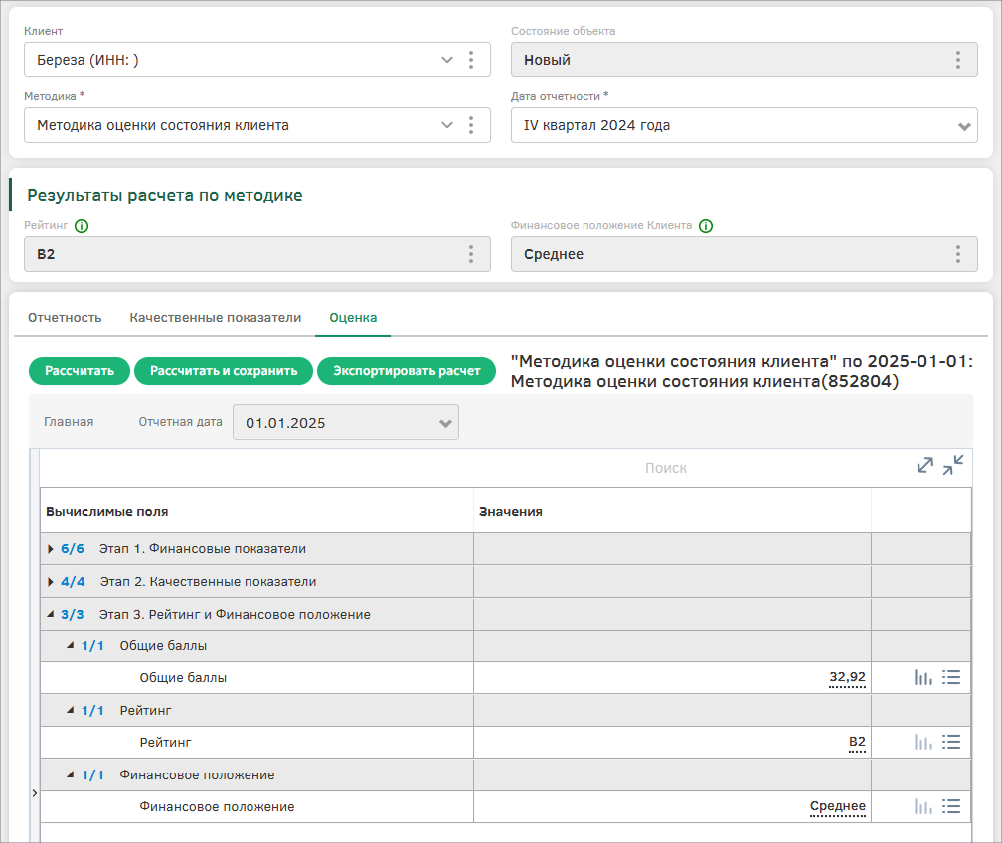This screenshot has width=1002, height=843.
Task: Switch to the Качественные показатели tab
Action: (x=215, y=318)
